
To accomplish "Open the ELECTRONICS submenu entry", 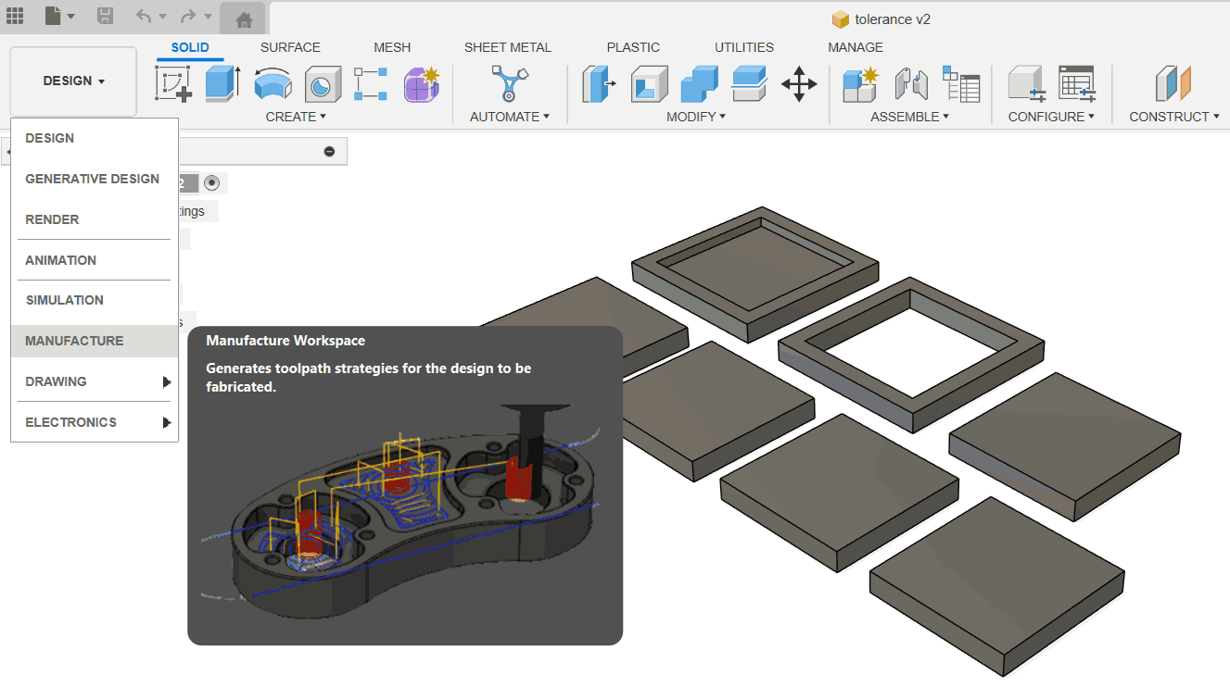I will [95, 422].
